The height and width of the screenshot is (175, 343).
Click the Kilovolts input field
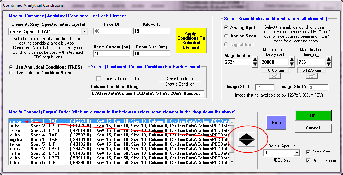point(151,31)
